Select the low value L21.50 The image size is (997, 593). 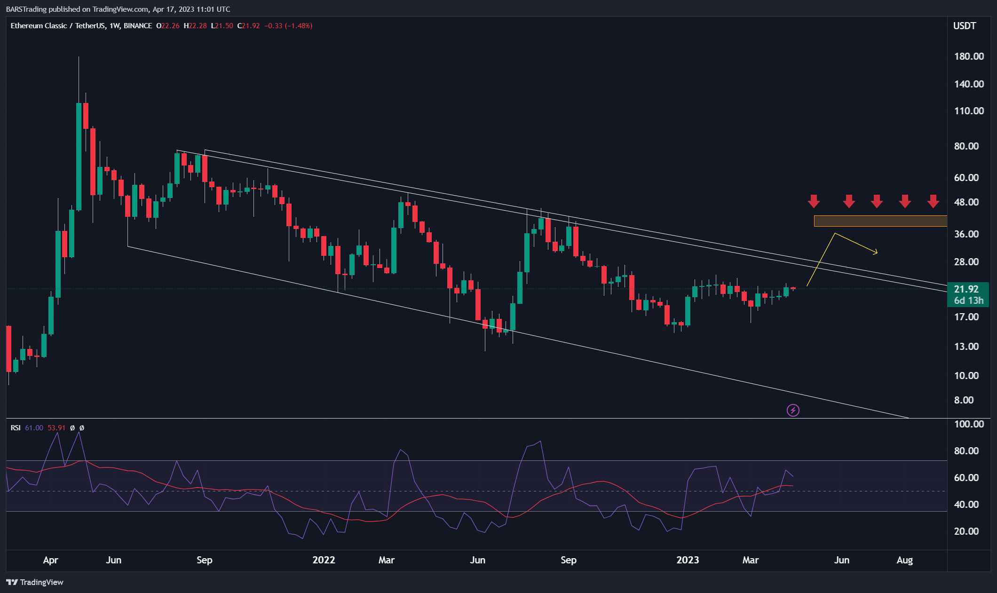[222, 26]
